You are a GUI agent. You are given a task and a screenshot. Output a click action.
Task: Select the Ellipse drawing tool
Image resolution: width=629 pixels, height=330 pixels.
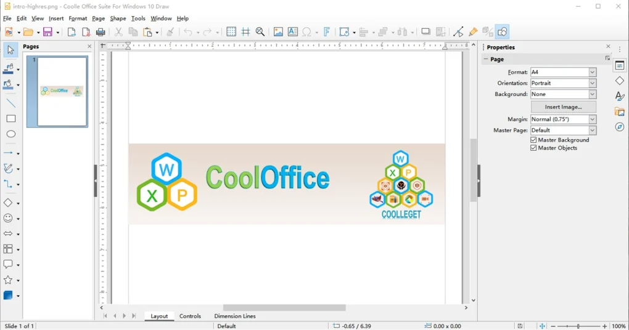pos(11,134)
